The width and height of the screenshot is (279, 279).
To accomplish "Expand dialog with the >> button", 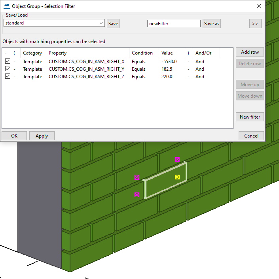I will point(255,24).
